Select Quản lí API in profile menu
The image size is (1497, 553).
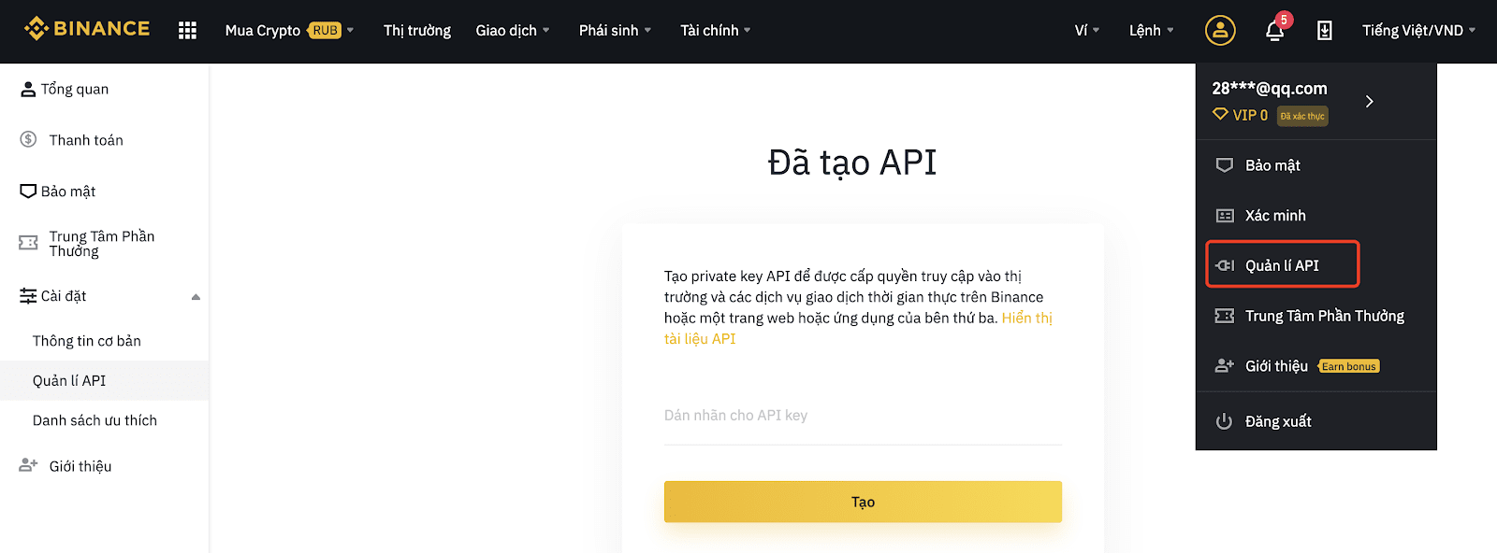pyautogui.click(x=1282, y=265)
